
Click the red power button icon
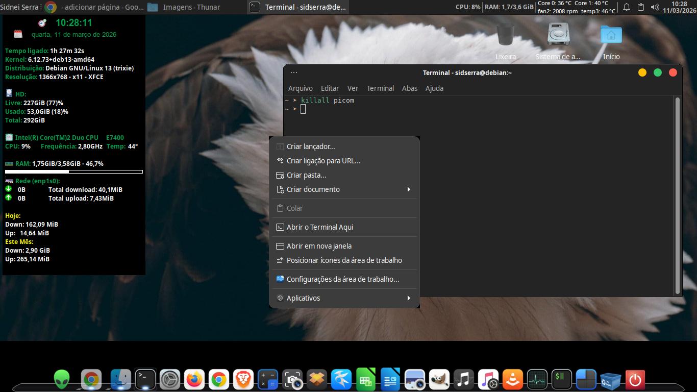(x=635, y=380)
